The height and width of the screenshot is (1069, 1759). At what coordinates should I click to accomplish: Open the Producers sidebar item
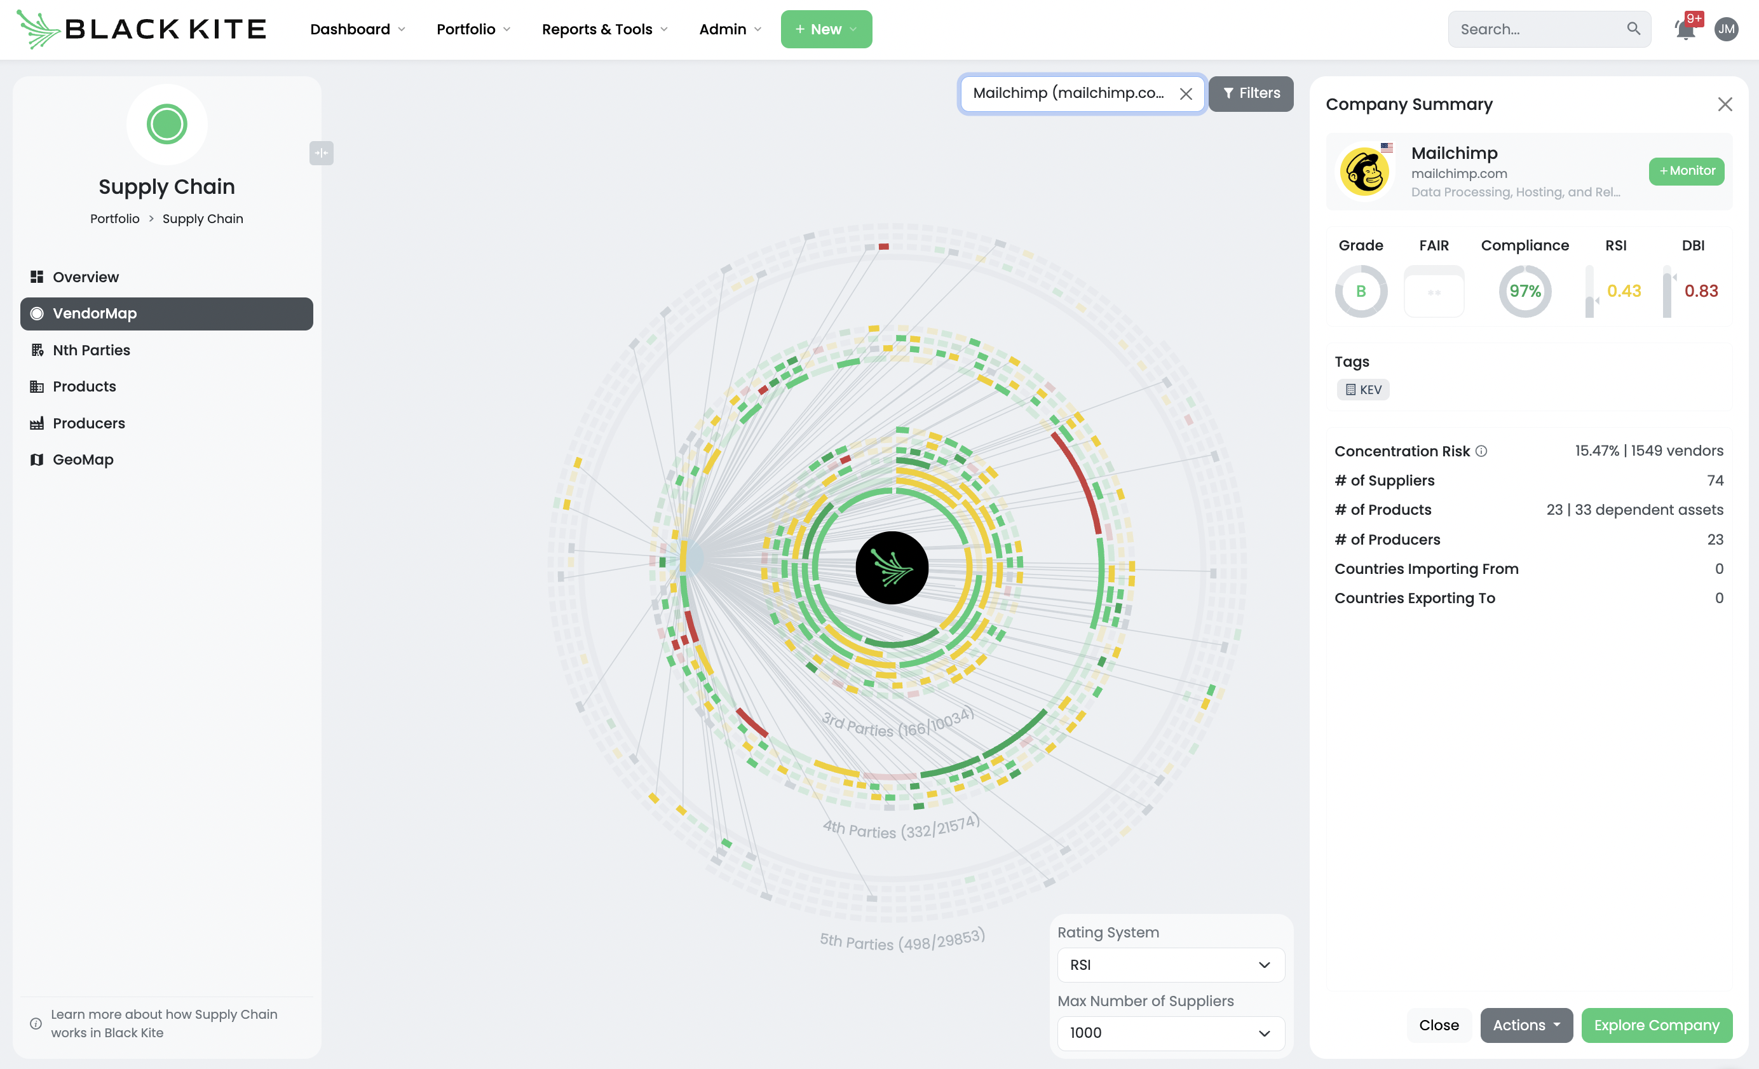coord(88,423)
